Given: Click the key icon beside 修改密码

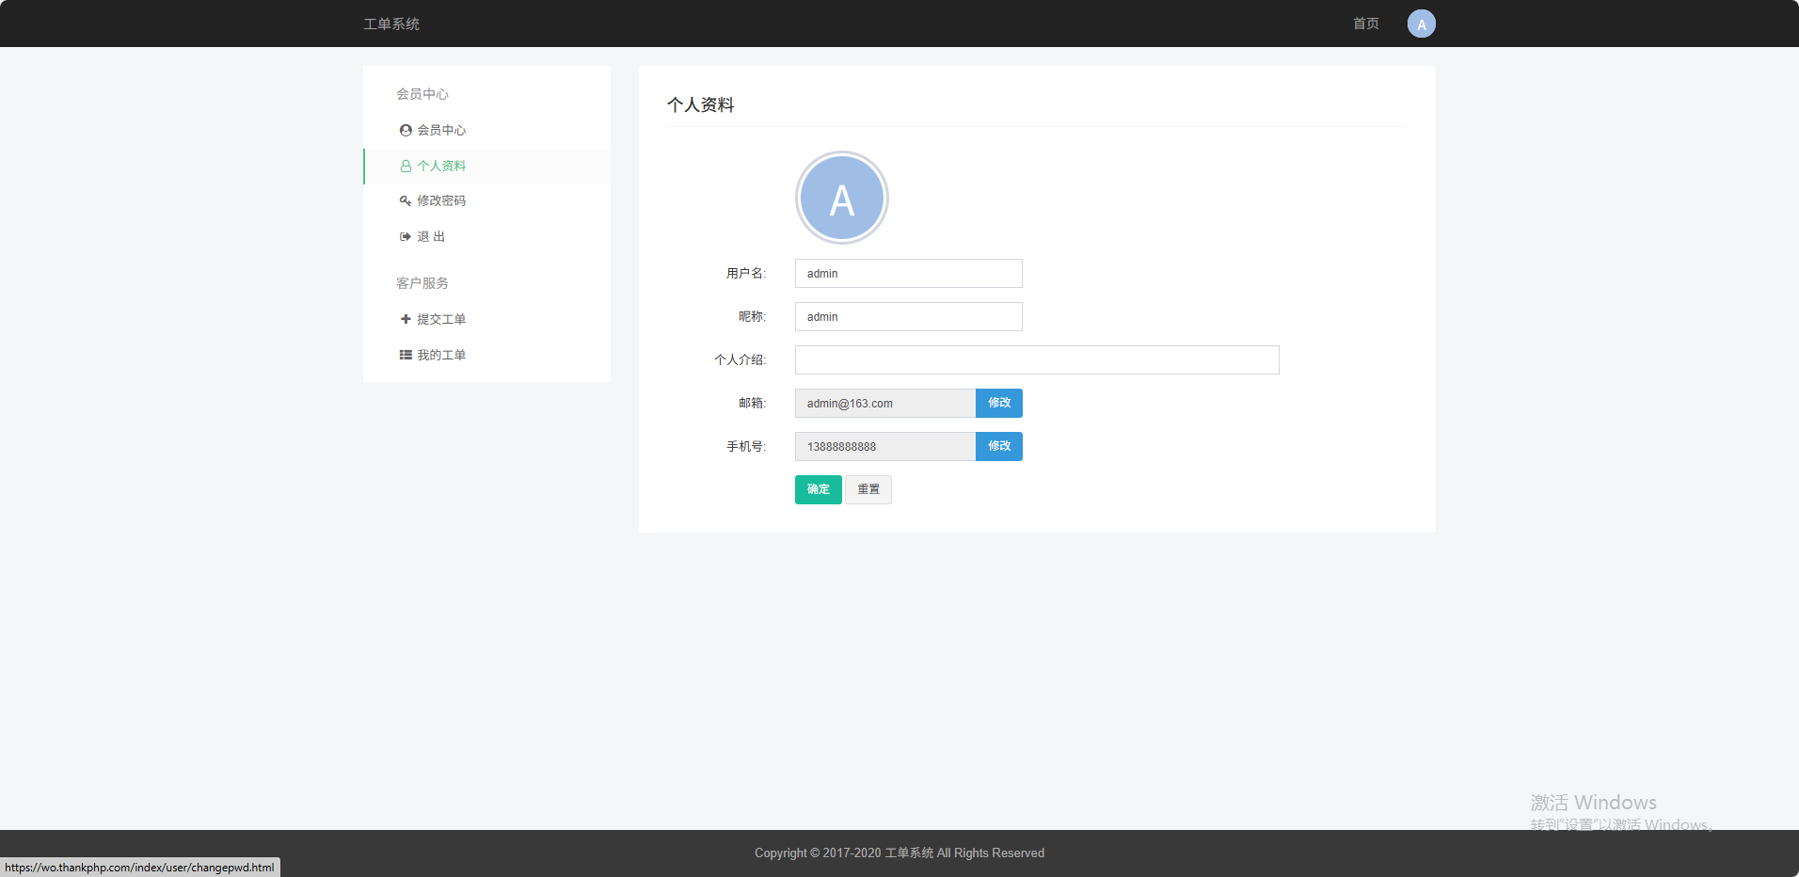Looking at the screenshot, I should [x=406, y=201].
